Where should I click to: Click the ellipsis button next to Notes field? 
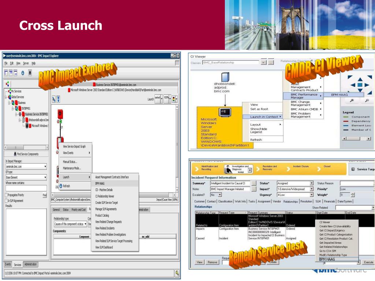coord(254,189)
